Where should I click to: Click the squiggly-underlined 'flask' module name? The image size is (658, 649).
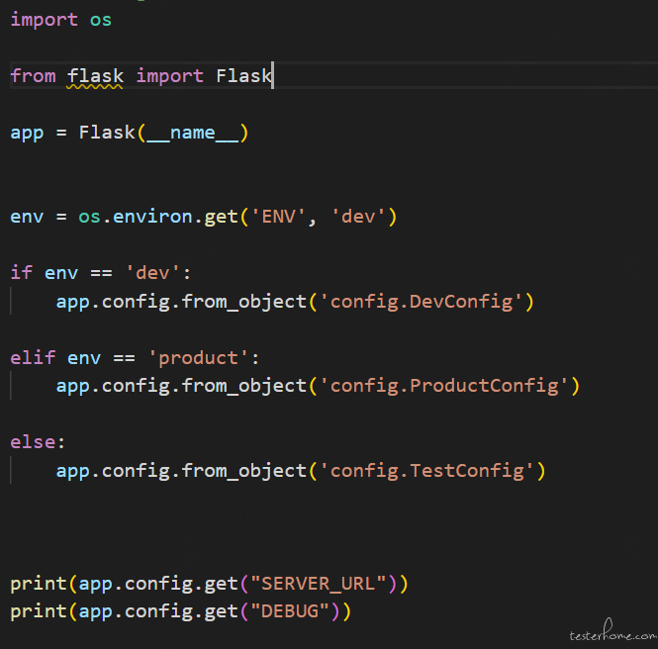[x=95, y=76]
